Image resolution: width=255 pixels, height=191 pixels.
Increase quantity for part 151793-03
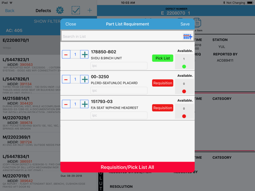tap(84, 104)
